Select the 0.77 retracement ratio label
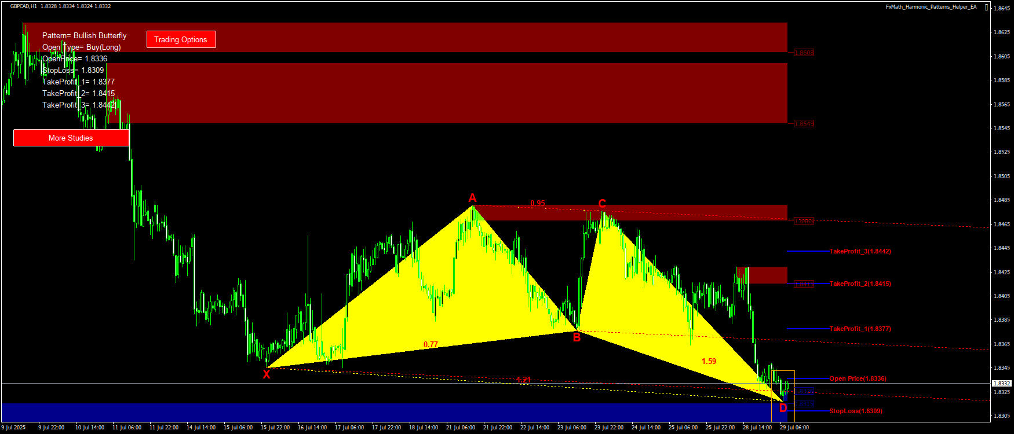Image resolution: width=1014 pixels, height=434 pixels. pyautogui.click(x=431, y=344)
